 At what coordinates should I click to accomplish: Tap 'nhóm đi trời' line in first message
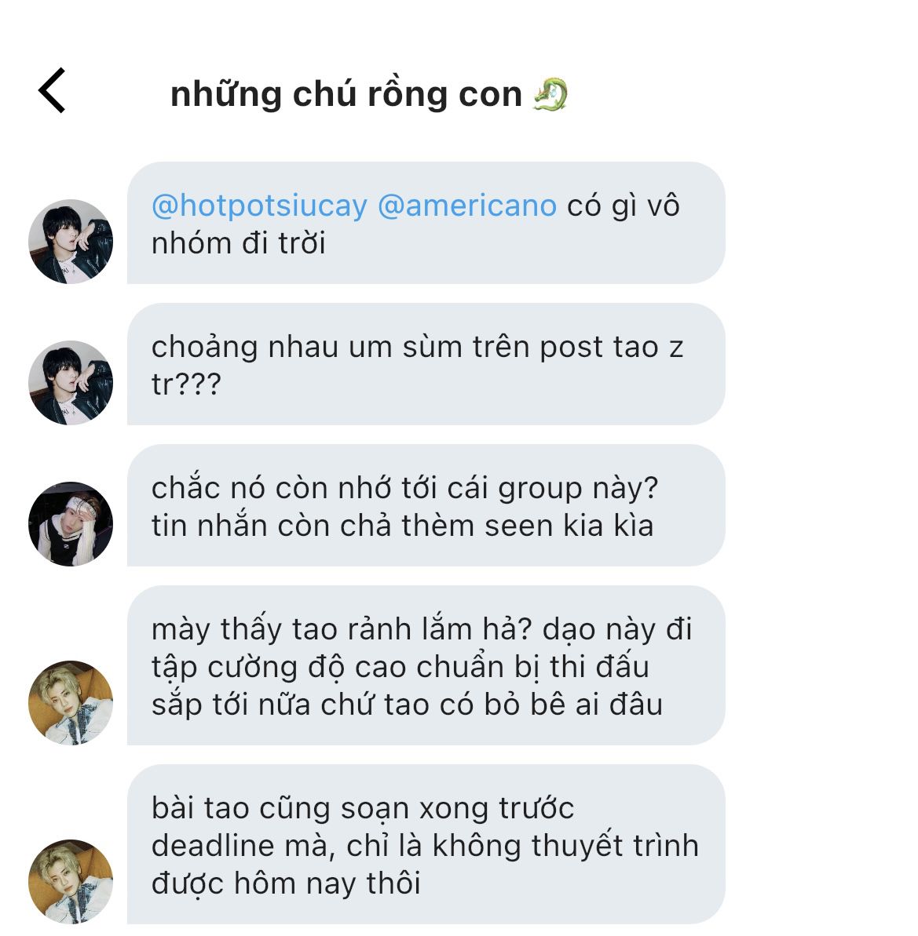[x=238, y=243]
